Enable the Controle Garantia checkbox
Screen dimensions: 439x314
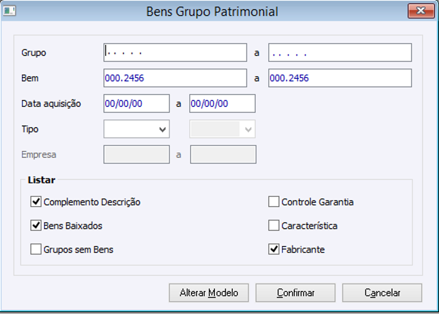[x=274, y=202]
